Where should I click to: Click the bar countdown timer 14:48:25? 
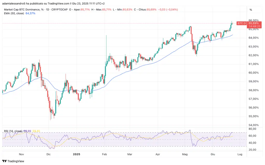(253, 26)
